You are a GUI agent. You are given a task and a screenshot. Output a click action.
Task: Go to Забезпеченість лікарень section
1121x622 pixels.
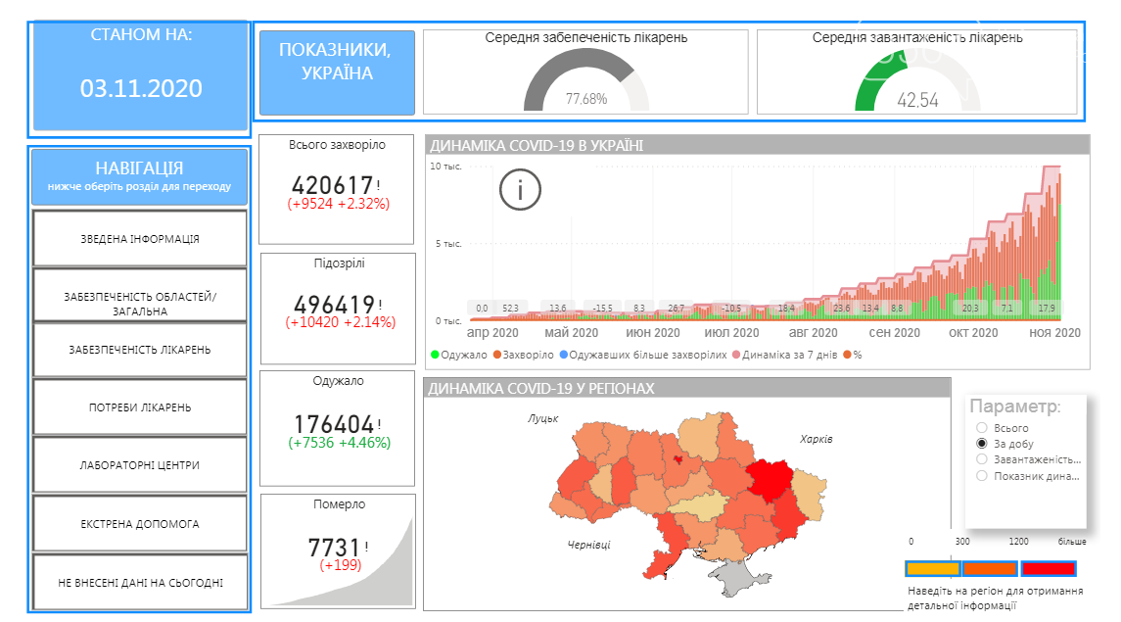click(140, 350)
